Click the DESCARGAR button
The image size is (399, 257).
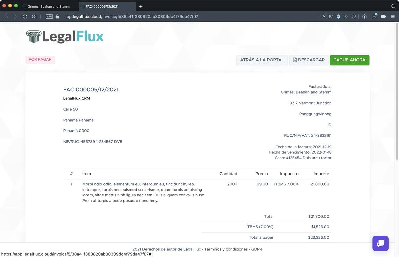click(309, 60)
